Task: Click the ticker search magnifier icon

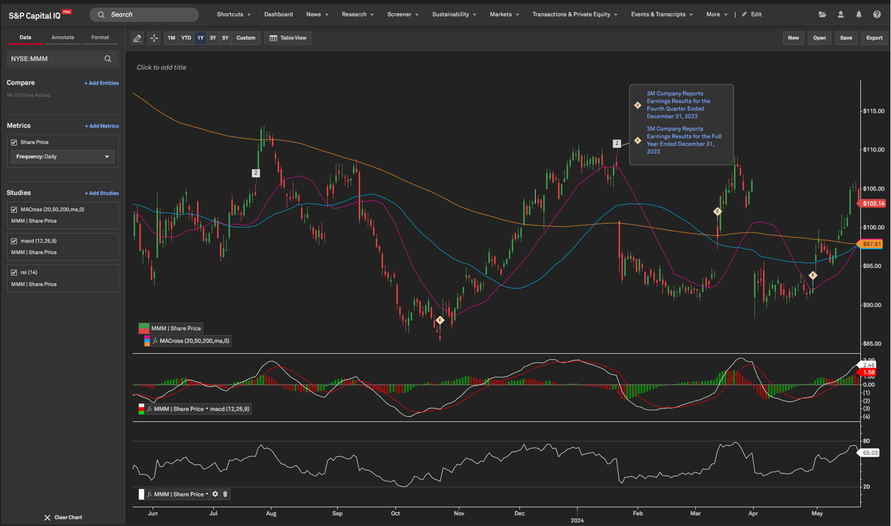Action: click(x=108, y=59)
